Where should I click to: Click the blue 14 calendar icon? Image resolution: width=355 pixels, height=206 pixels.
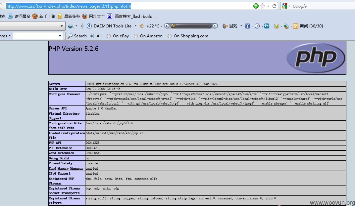(x=267, y=26)
